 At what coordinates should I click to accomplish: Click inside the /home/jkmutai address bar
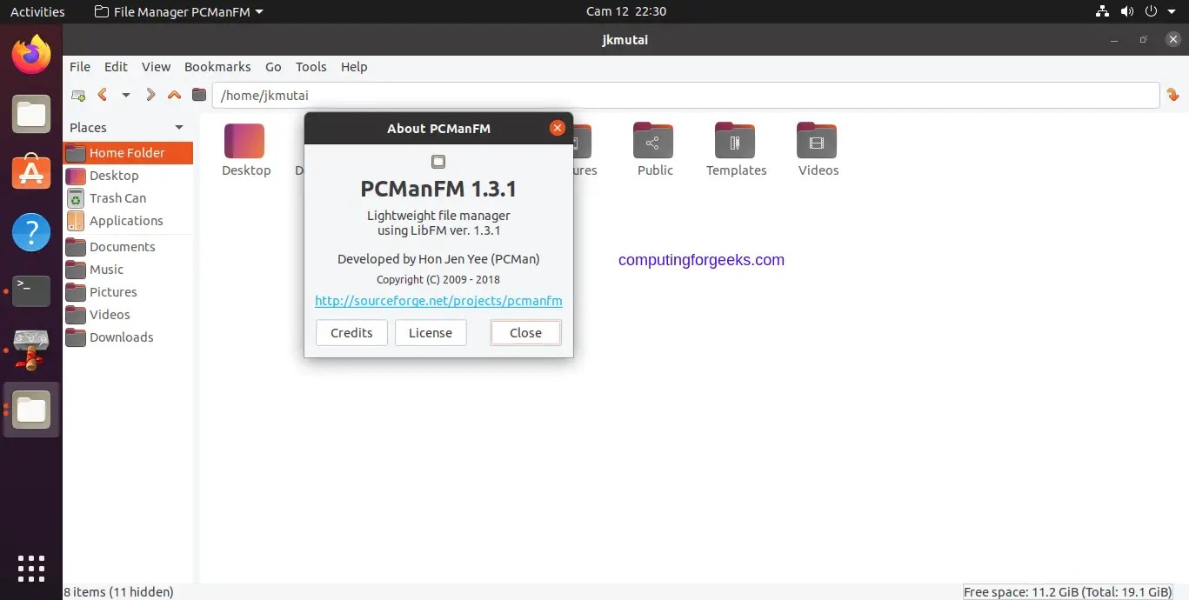522,95
